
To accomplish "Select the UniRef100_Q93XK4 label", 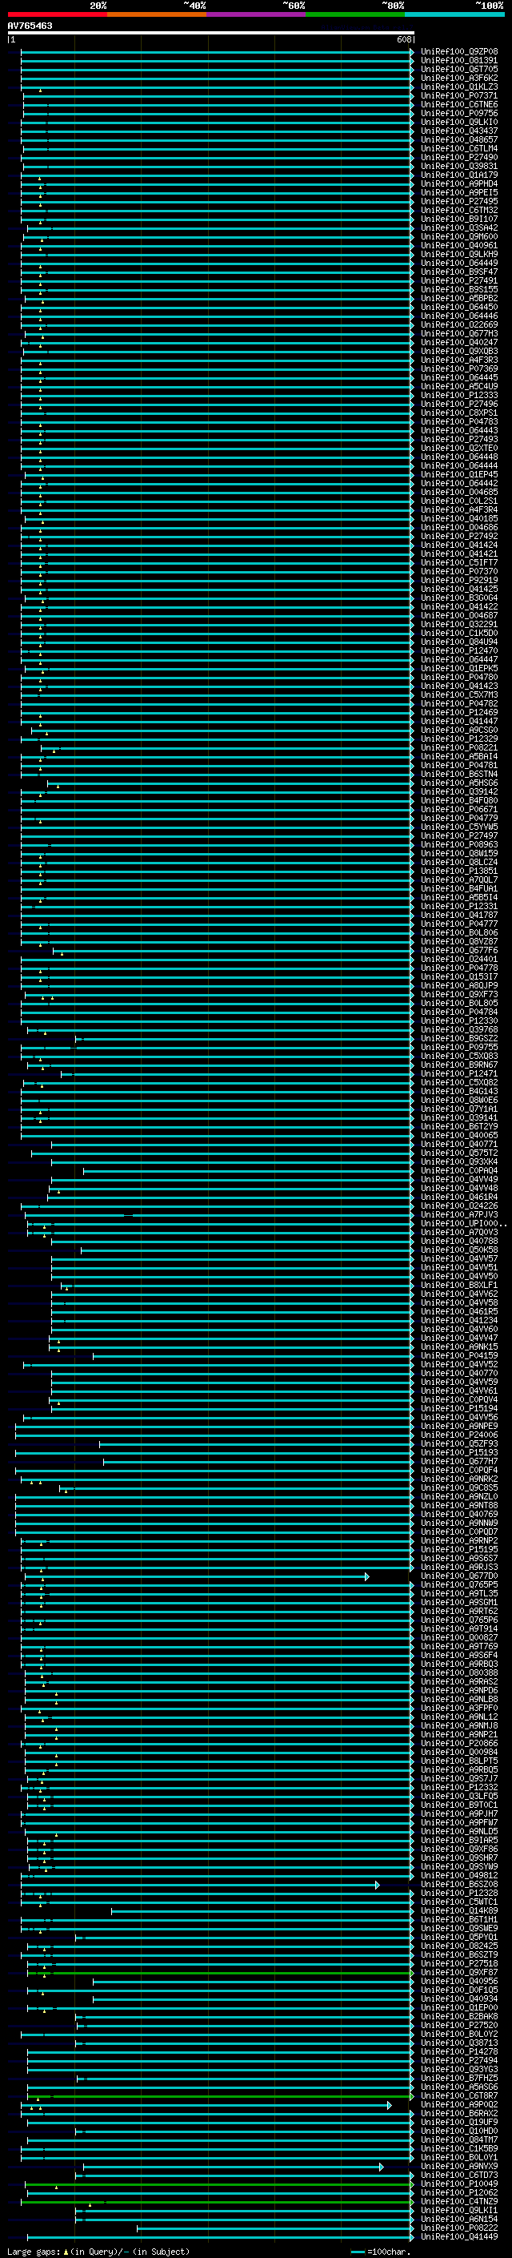I will [x=458, y=1161].
